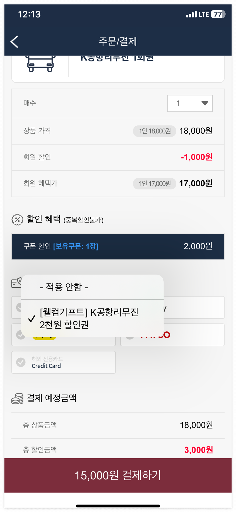The image size is (236, 512).
Task: Expand the 쿠폰 할인 coupon selector bar
Action: [118, 247]
